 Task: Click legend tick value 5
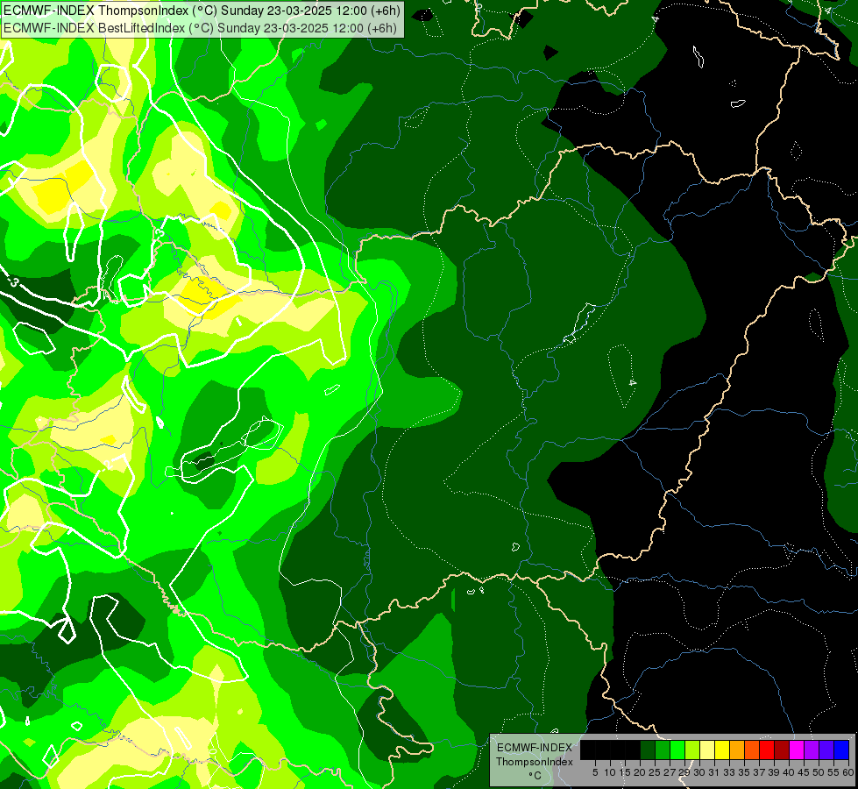point(595,772)
